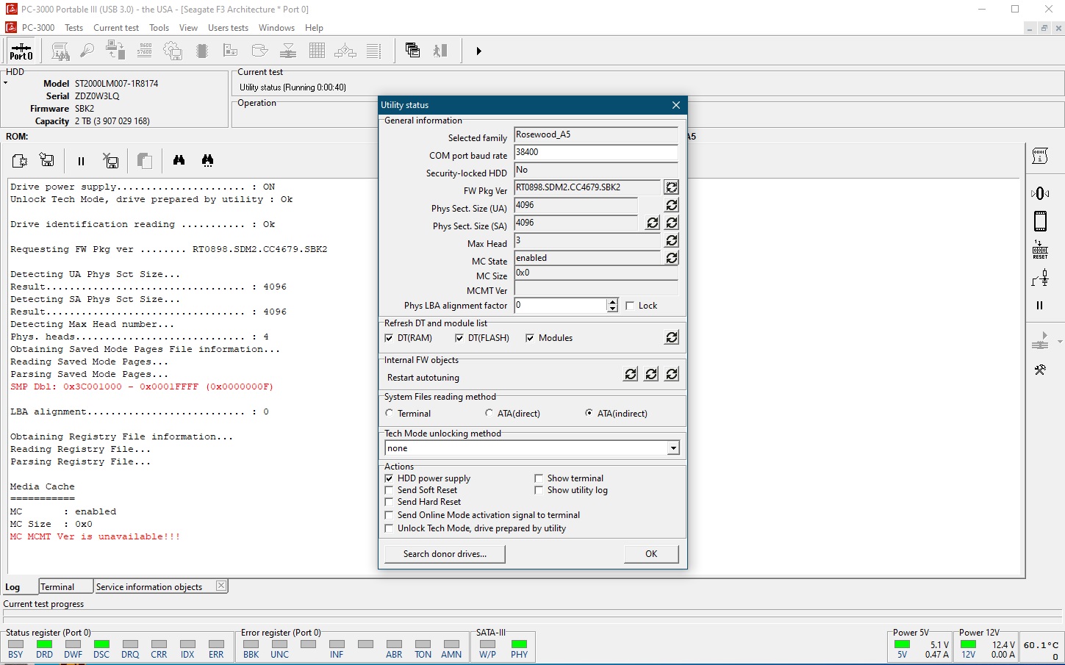The height and width of the screenshot is (665, 1065).
Task: Open Tech Mode unlocking method dropdown
Action: click(x=673, y=448)
